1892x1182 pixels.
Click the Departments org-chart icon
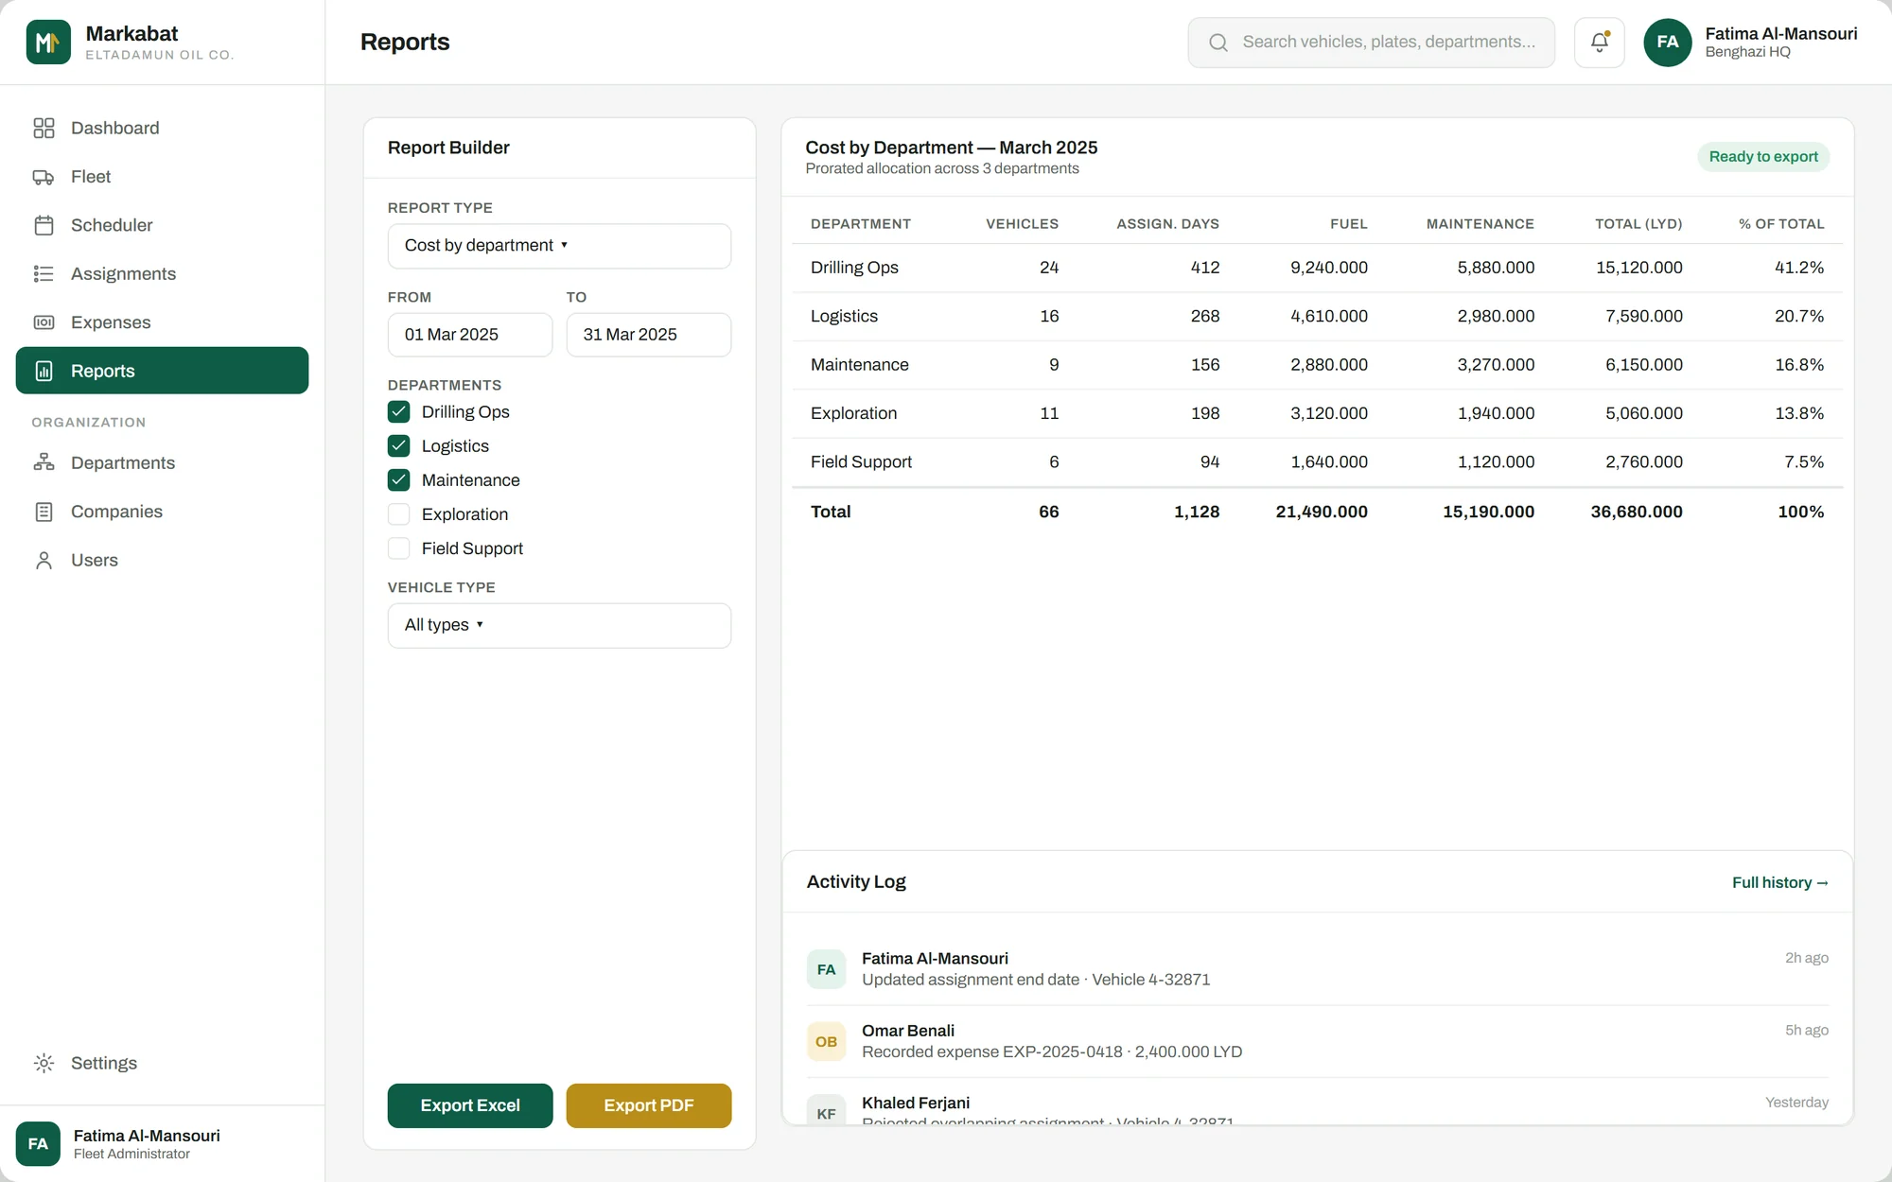[x=44, y=462]
